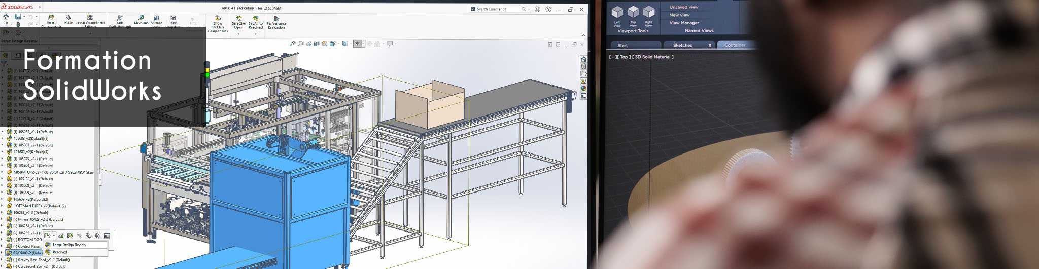The height and width of the screenshot is (269, 1039).
Task: Collapse the ribbon with the chevron
Action: point(583,35)
